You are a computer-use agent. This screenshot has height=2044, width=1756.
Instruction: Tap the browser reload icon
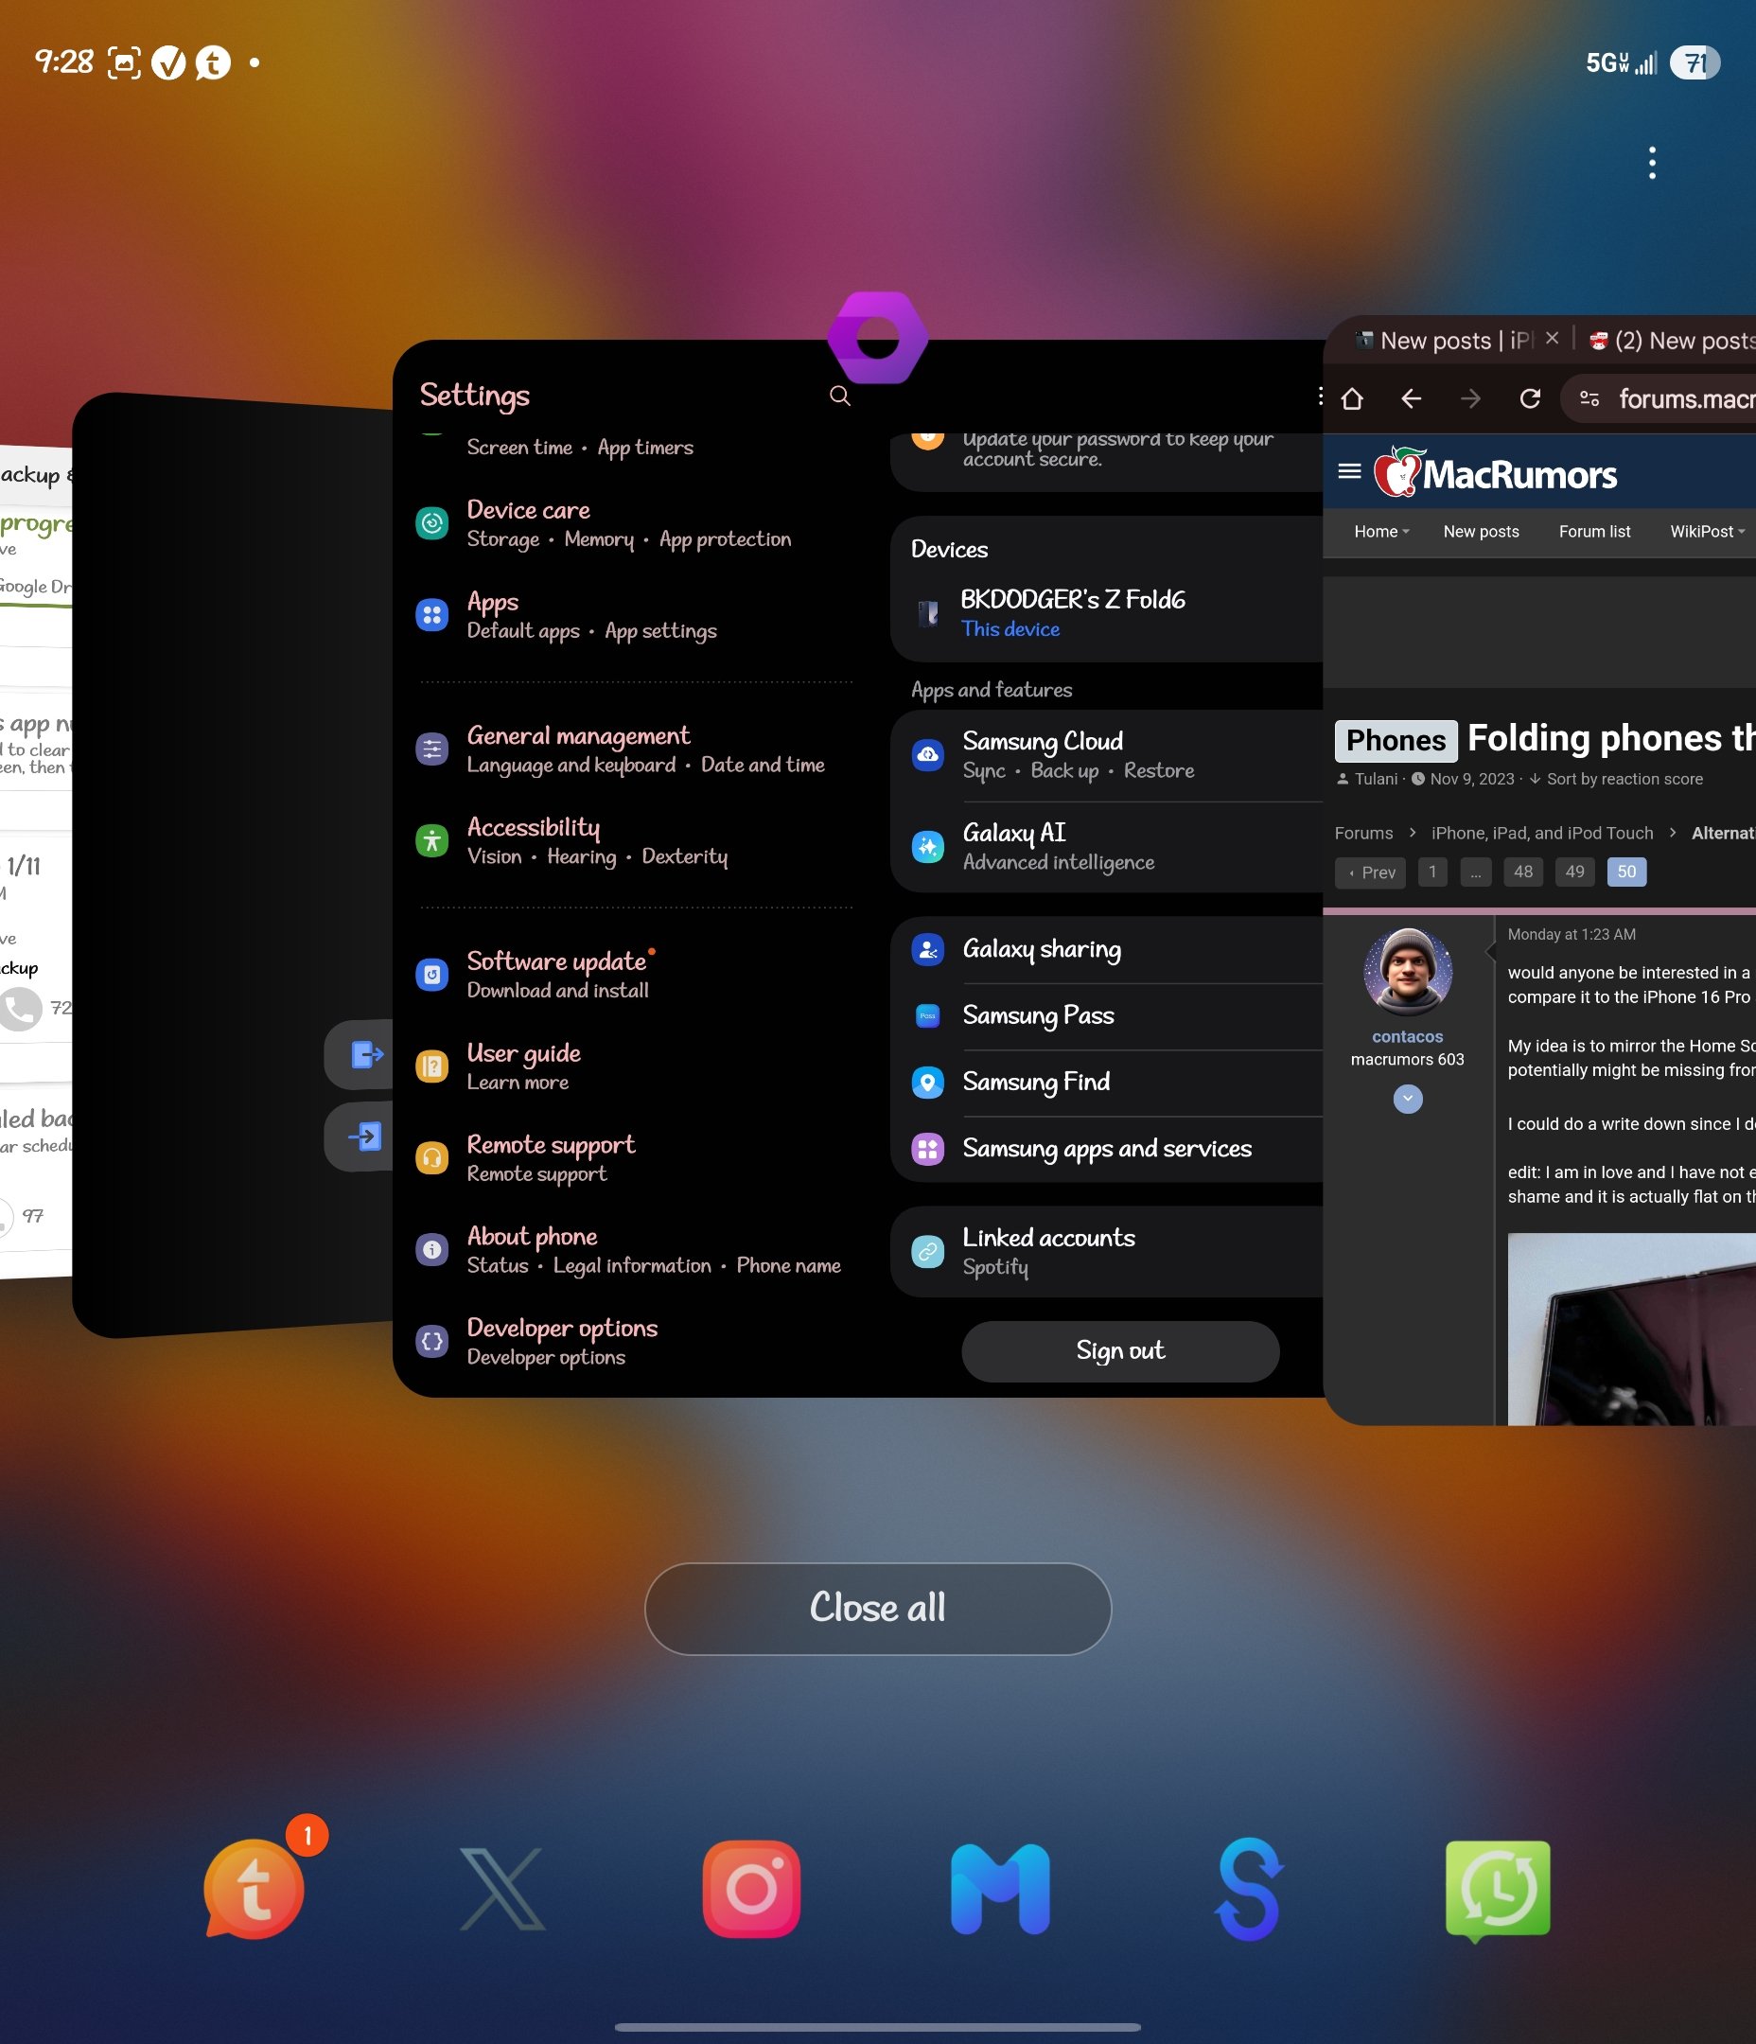pyautogui.click(x=1530, y=398)
